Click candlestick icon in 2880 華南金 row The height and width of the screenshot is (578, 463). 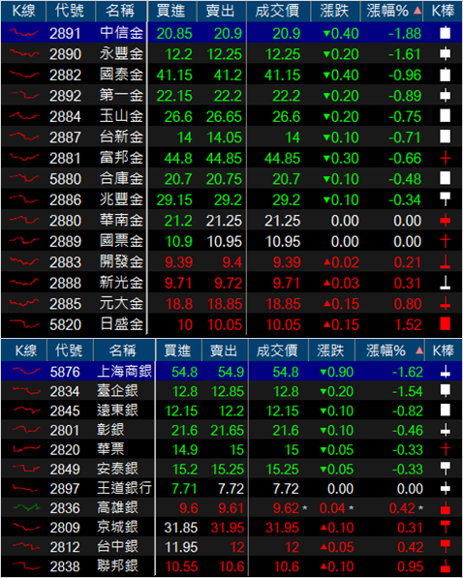(x=445, y=221)
